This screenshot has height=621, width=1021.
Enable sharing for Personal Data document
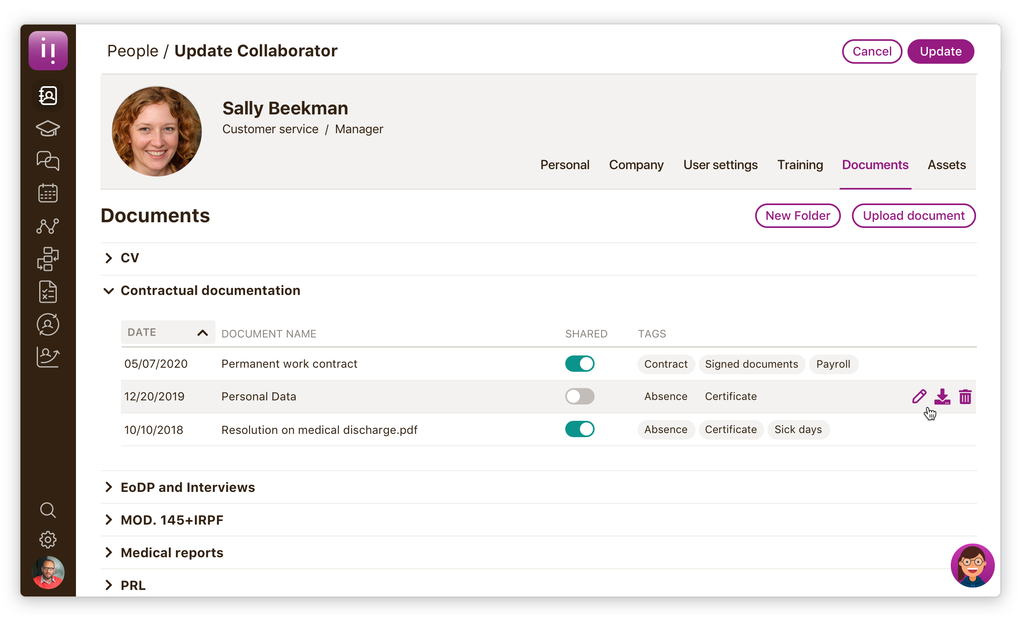click(579, 396)
